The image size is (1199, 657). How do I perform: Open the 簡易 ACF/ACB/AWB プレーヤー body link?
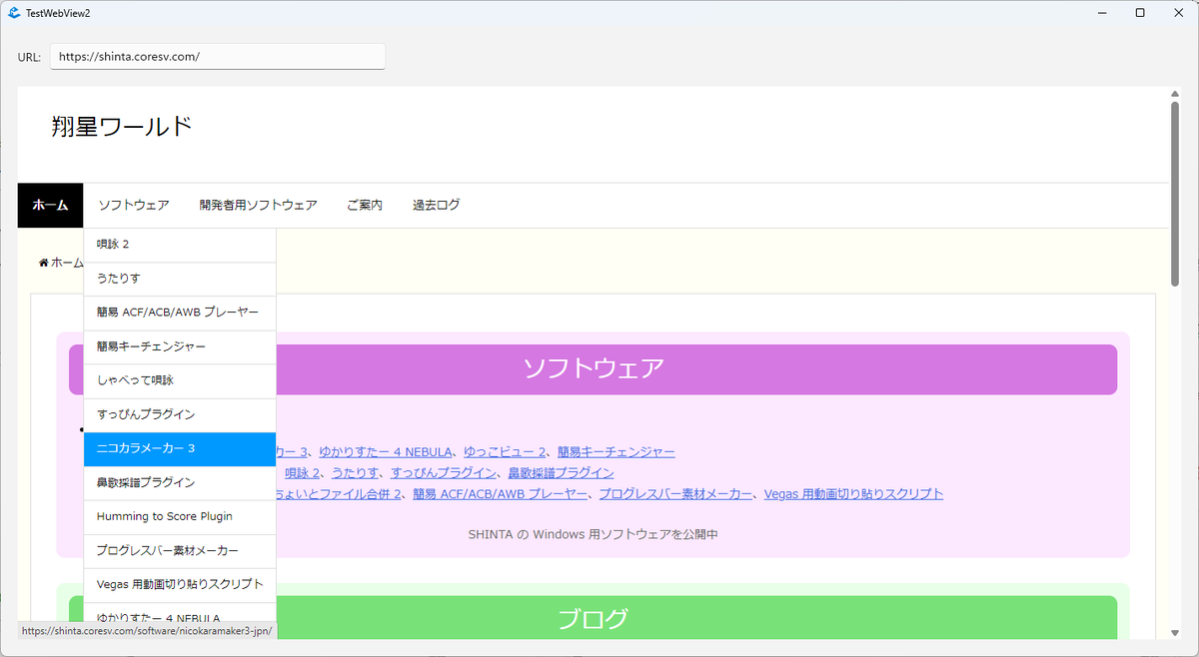(500, 494)
